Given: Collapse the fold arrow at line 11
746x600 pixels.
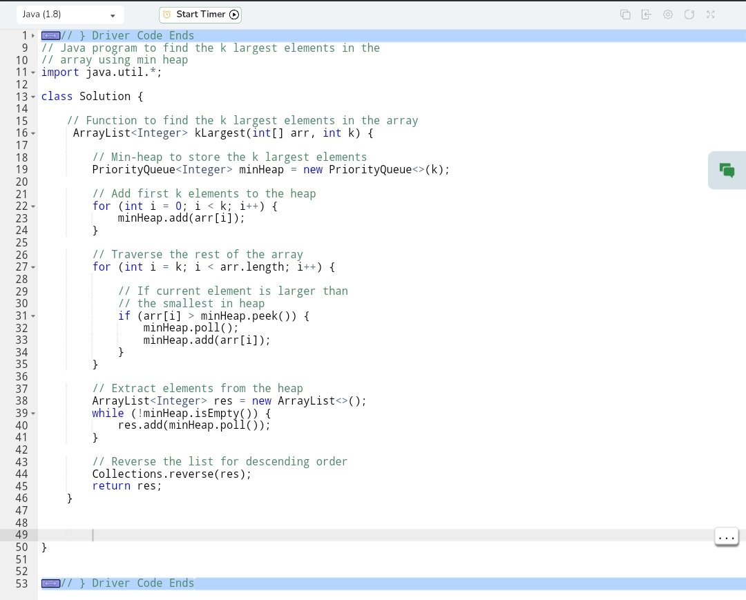Looking at the screenshot, I should (33, 72).
